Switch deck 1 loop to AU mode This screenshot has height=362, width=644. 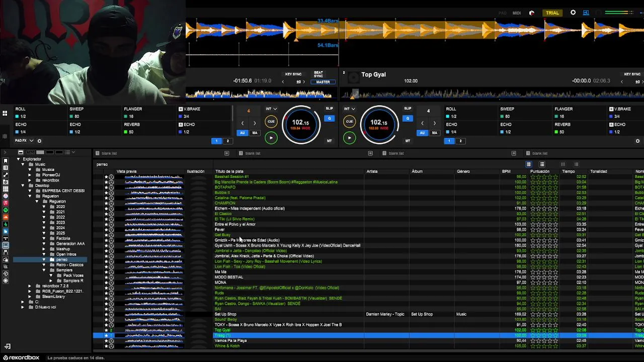coord(243,133)
